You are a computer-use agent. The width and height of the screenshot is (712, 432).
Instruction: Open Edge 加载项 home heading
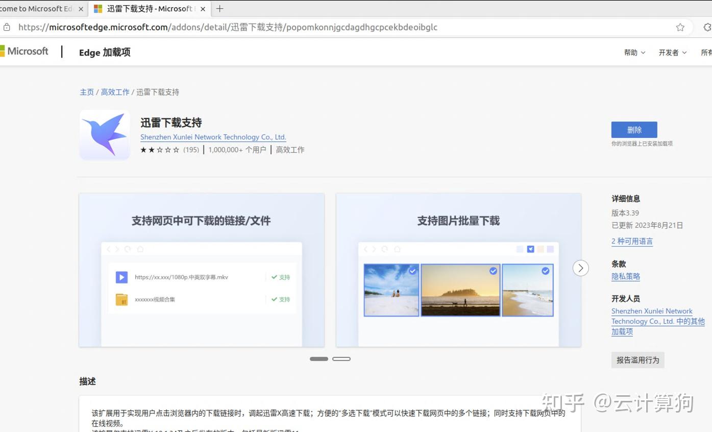(105, 52)
